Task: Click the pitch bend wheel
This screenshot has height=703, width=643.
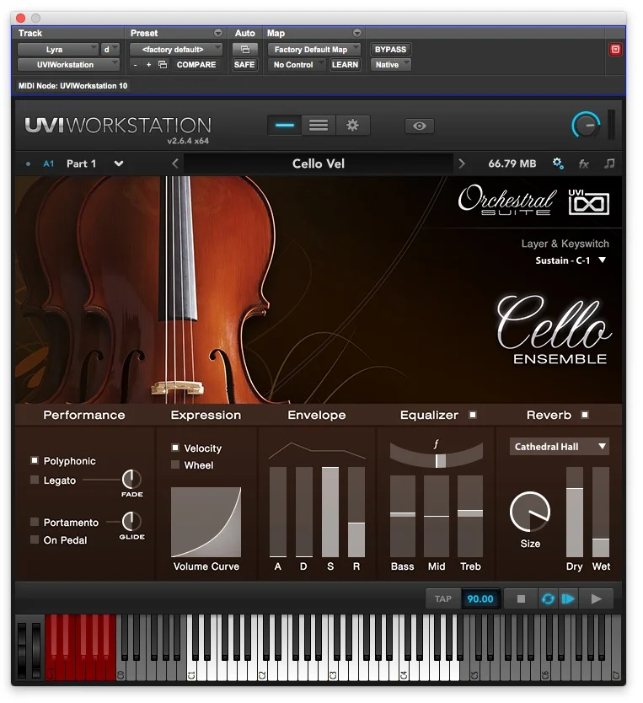Action: click(x=22, y=650)
